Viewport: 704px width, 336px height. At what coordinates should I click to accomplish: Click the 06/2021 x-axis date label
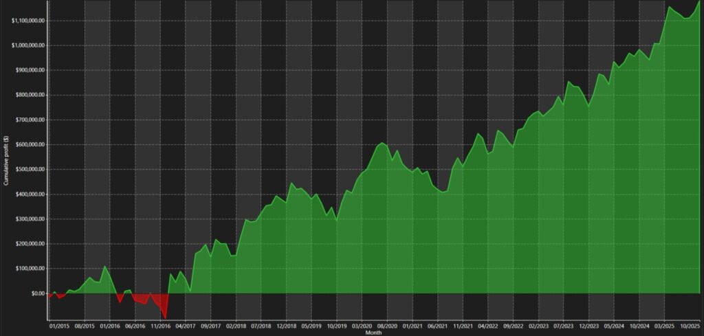[x=438, y=326]
